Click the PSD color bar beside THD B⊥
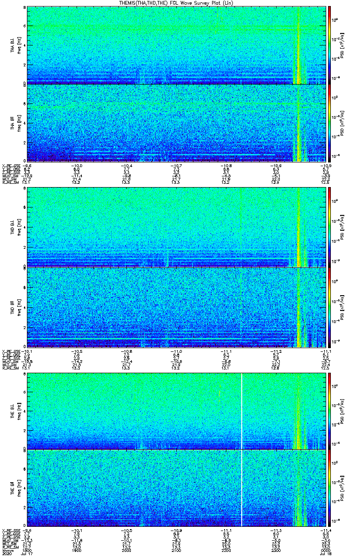Image resolution: width=348 pixels, height=557 pixels. point(329,227)
